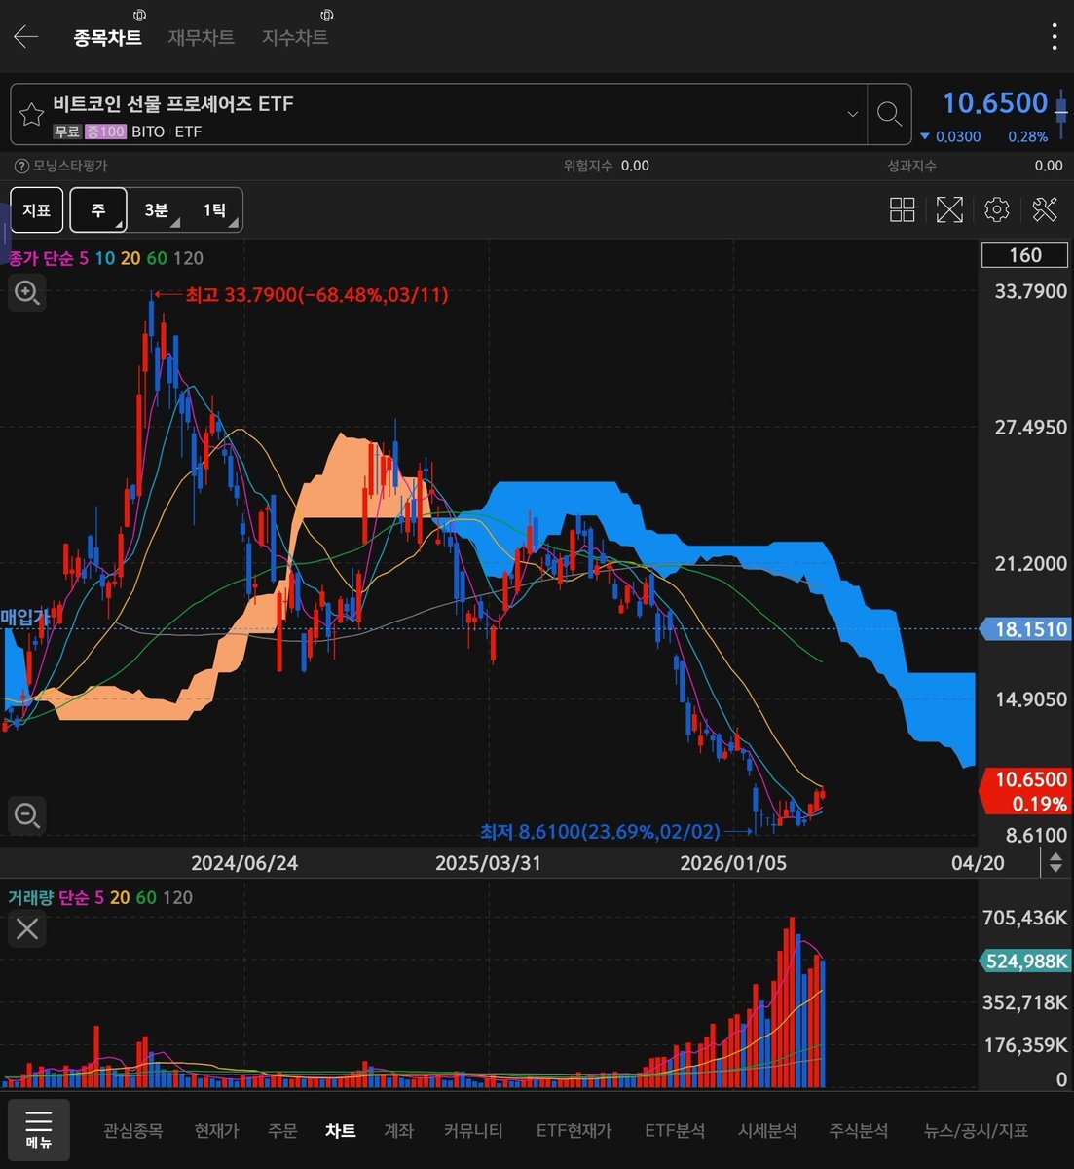Open the hamburger 메뉴 button
The height and width of the screenshot is (1169, 1074).
(39, 1130)
